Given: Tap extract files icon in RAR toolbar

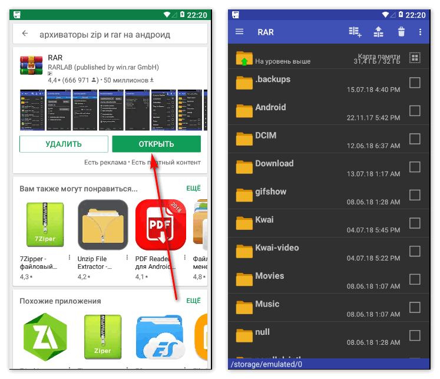Looking at the screenshot, I should pyautogui.click(x=378, y=32).
